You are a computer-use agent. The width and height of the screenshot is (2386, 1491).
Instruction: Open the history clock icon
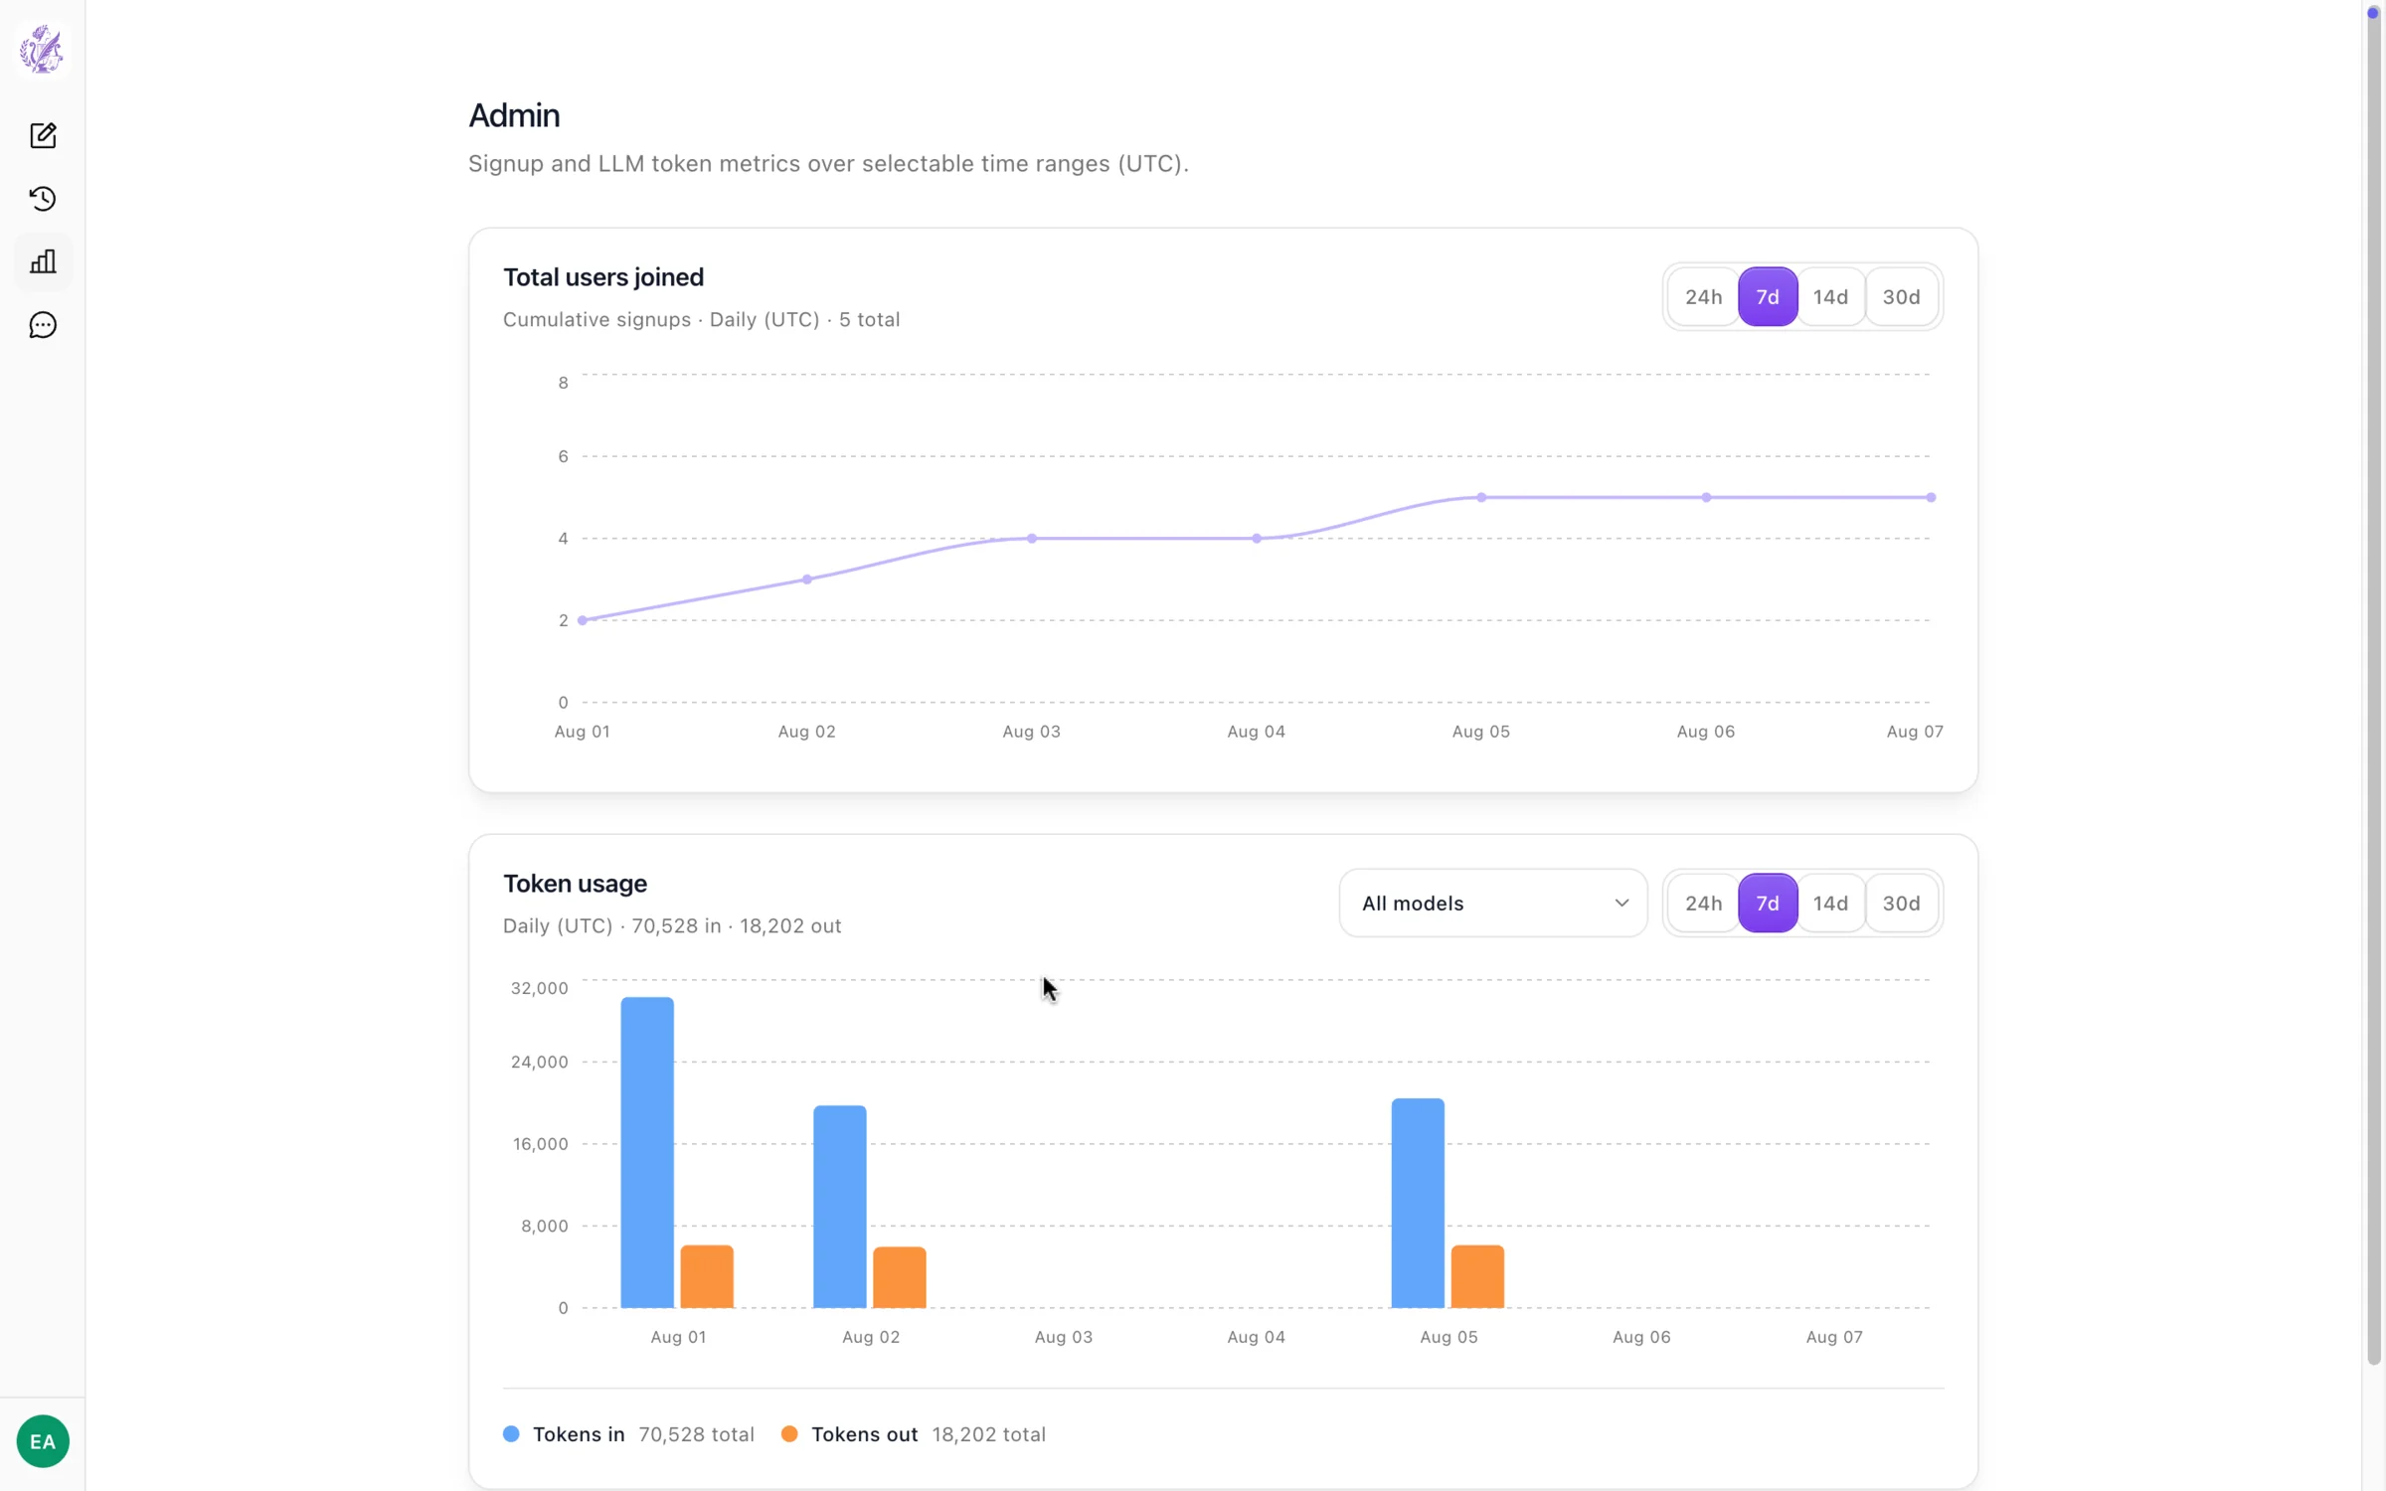coord(43,199)
